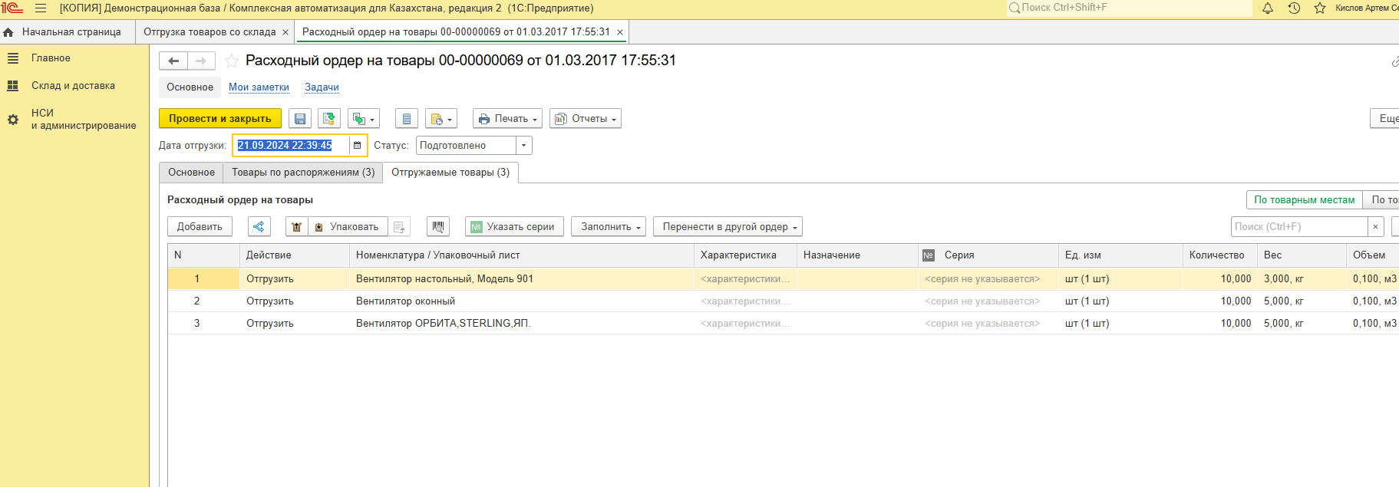Toggle view to По товарным местам

tap(1304, 200)
